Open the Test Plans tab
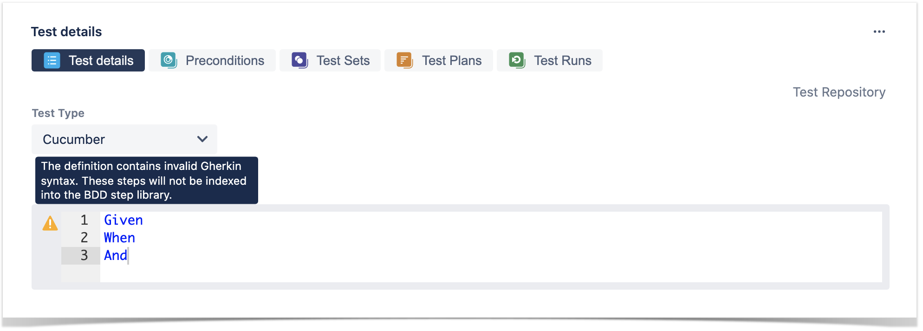This screenshot has width=923, height=331. 439,60
